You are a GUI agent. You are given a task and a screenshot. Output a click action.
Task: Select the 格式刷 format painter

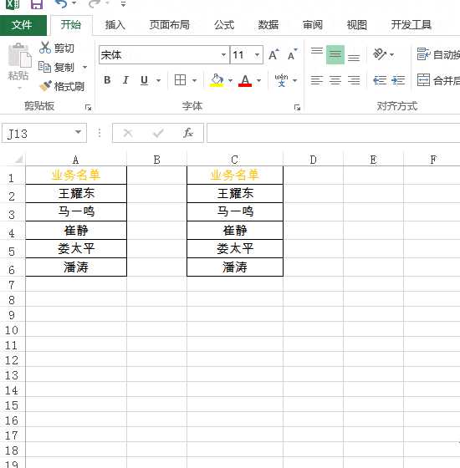(x=62, y=87)
